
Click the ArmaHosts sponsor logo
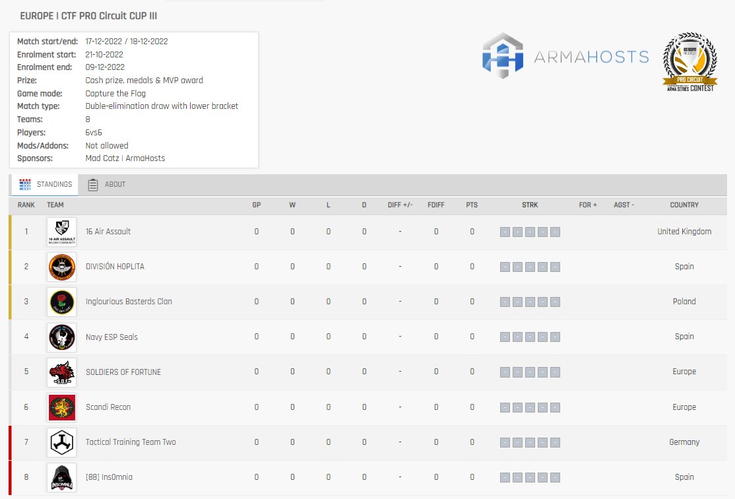click(566, 56)
